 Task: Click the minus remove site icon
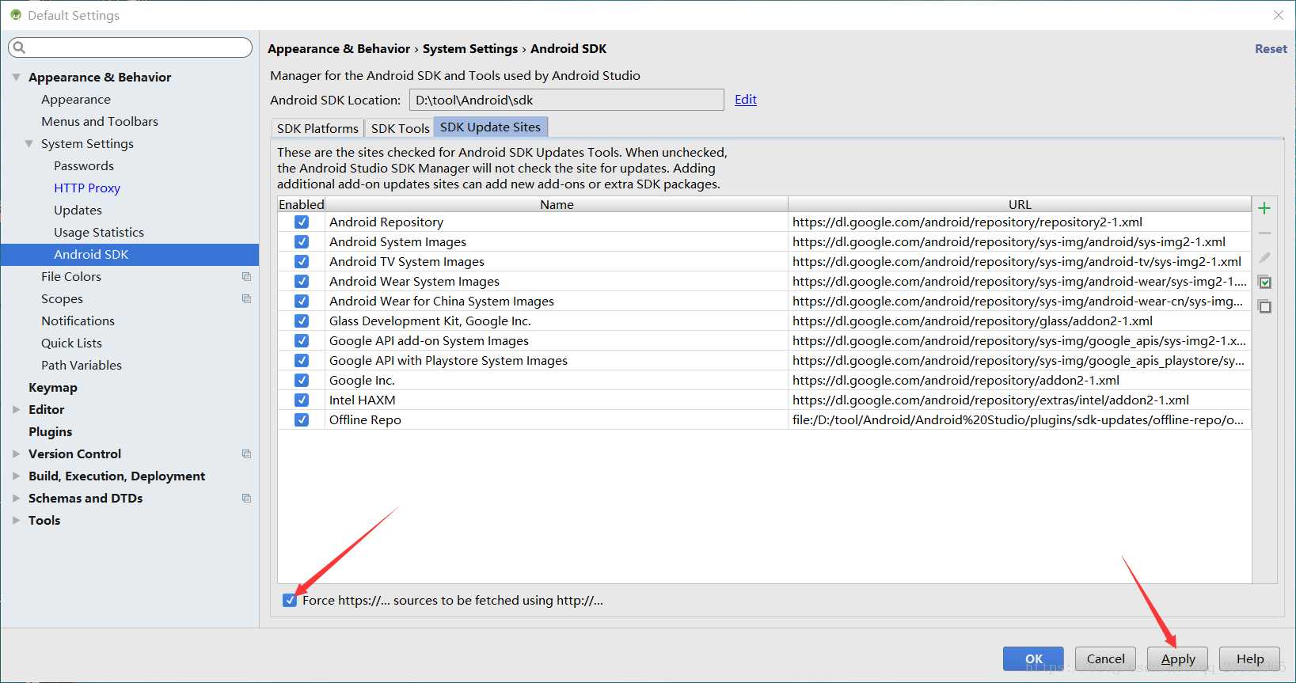point(1264,233)
